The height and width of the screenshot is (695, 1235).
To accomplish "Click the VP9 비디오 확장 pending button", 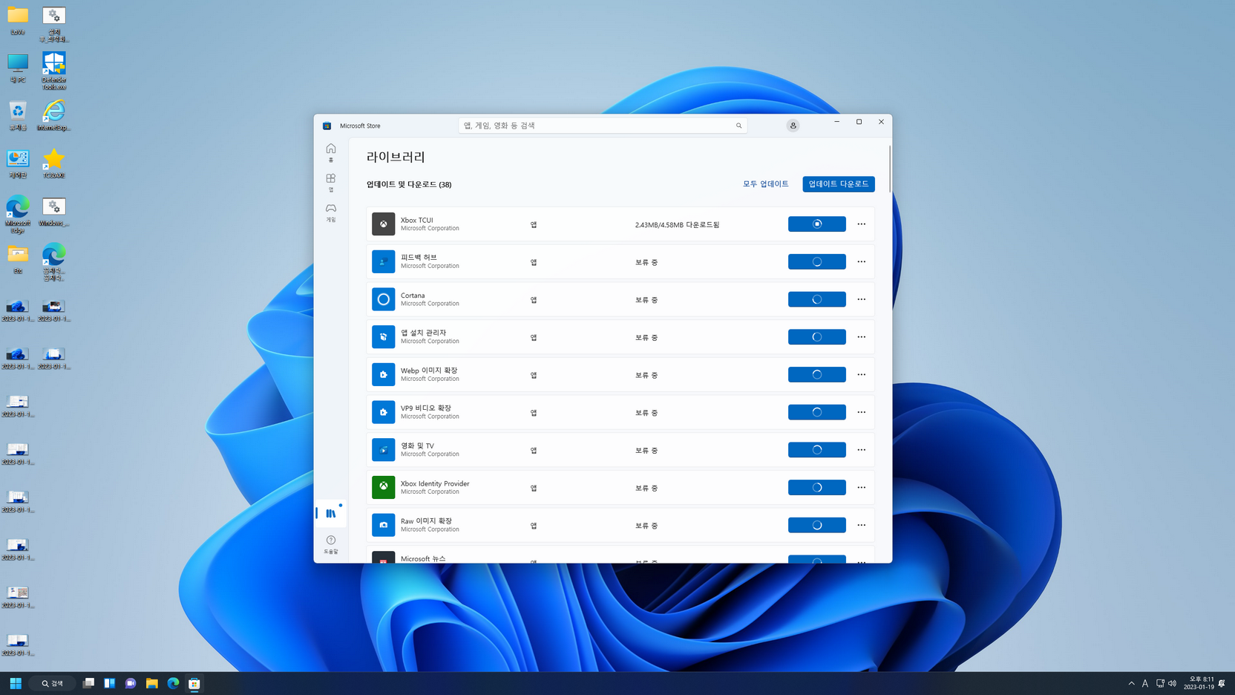I will [x=816, y=412].
